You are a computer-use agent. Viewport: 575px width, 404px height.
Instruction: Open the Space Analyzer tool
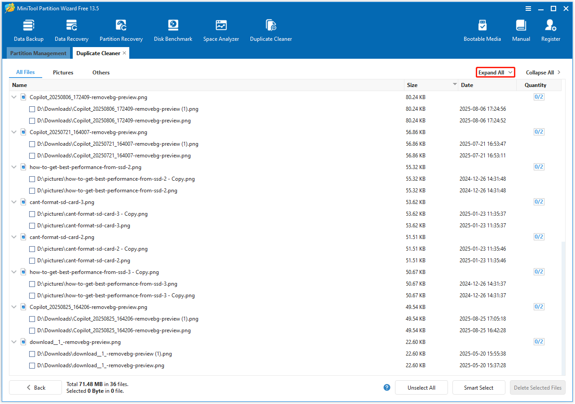pos(221,30)
